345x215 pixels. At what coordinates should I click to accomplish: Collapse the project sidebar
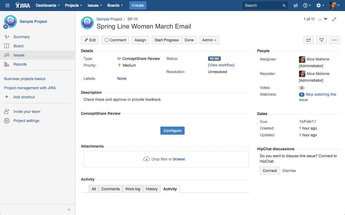coord(69,210)
